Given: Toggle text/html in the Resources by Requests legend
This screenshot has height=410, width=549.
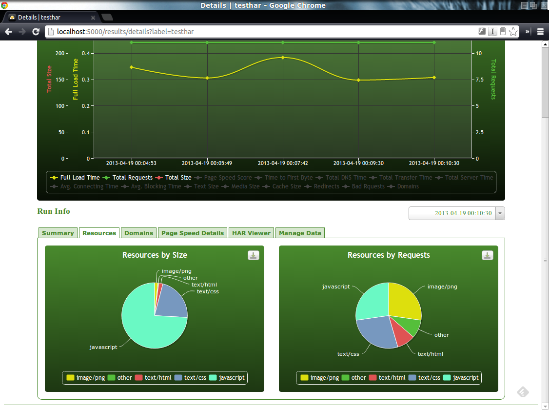Looking at the screenshot, I should click(x=387, y=378).
